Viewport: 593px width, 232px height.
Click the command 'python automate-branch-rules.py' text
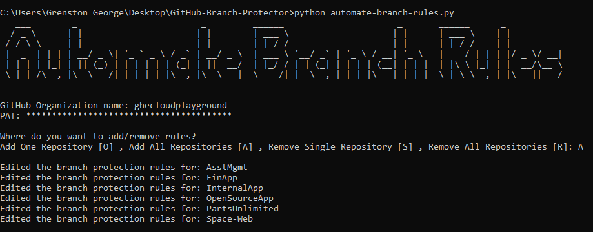click(x=374, y=13)
